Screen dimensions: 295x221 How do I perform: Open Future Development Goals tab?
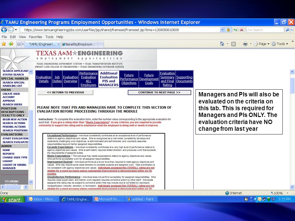(x=149, y=79)
